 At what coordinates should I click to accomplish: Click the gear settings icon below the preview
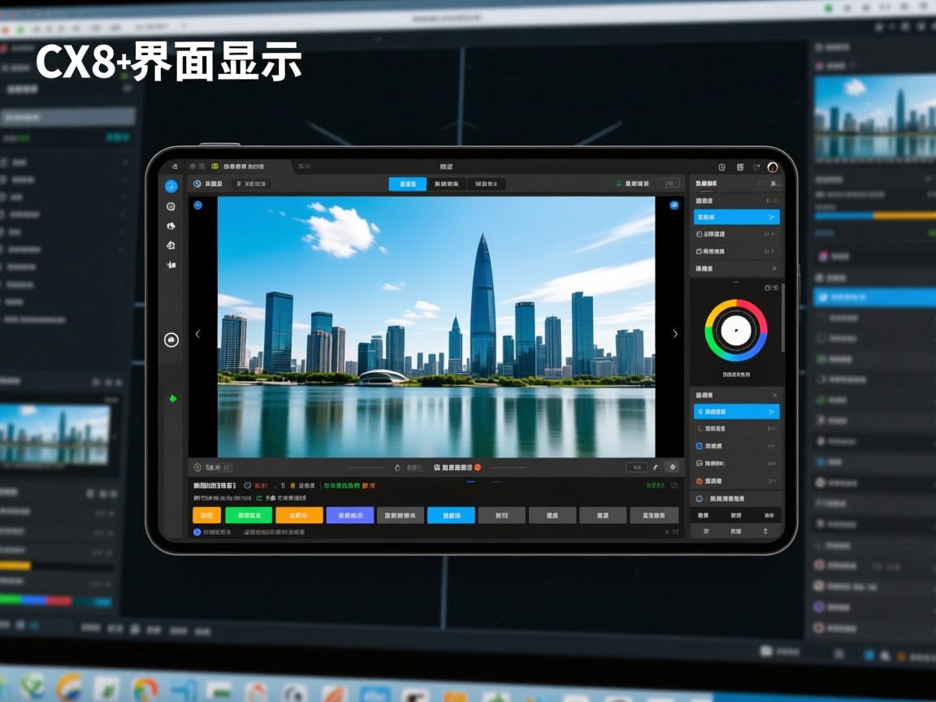(x=671, y=467)
